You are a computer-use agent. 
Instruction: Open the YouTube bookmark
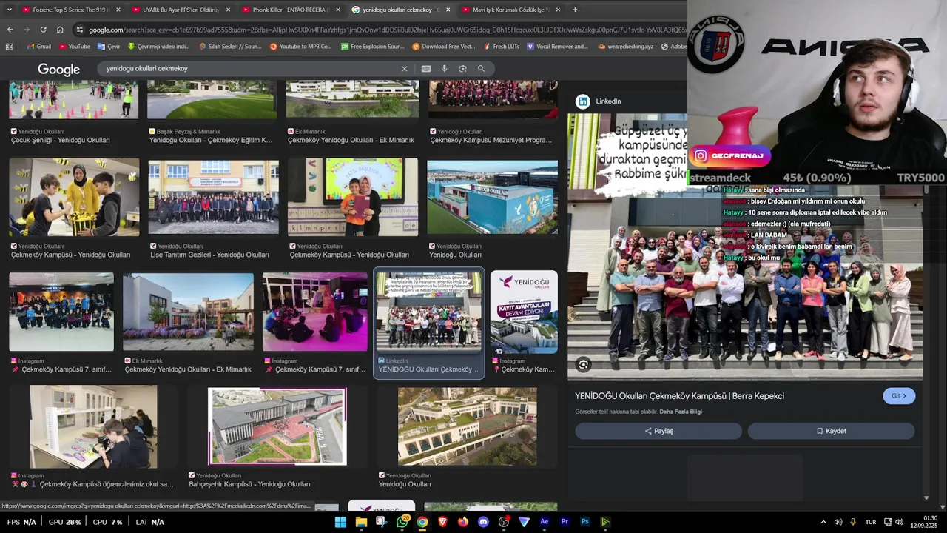74,47
